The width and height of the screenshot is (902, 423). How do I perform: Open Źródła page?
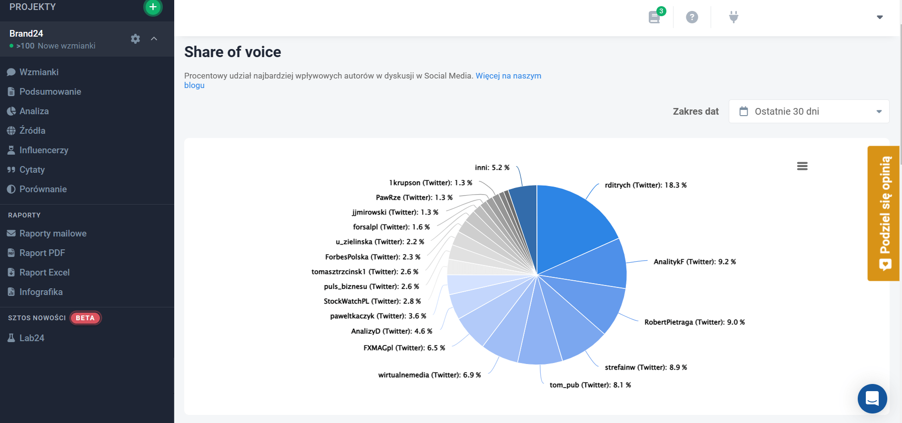pyautogui.click(x=32, y=130)
